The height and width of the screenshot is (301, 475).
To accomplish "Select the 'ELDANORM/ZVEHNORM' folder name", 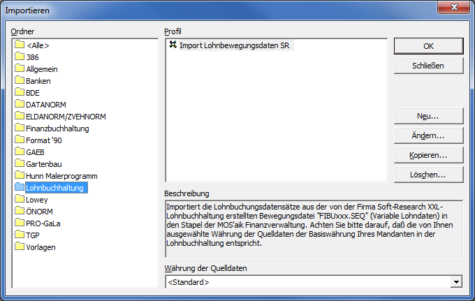I will [66, 117].
